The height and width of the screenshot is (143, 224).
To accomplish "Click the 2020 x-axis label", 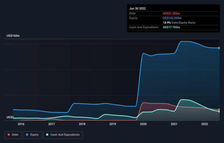I will click(x=143, y=124).
